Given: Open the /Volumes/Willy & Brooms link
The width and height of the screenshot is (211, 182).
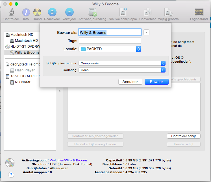Looking at the screenshot, I should [x=69, y=160].
